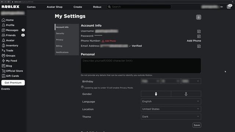Open the birthday month dropdown

point(151,81)
